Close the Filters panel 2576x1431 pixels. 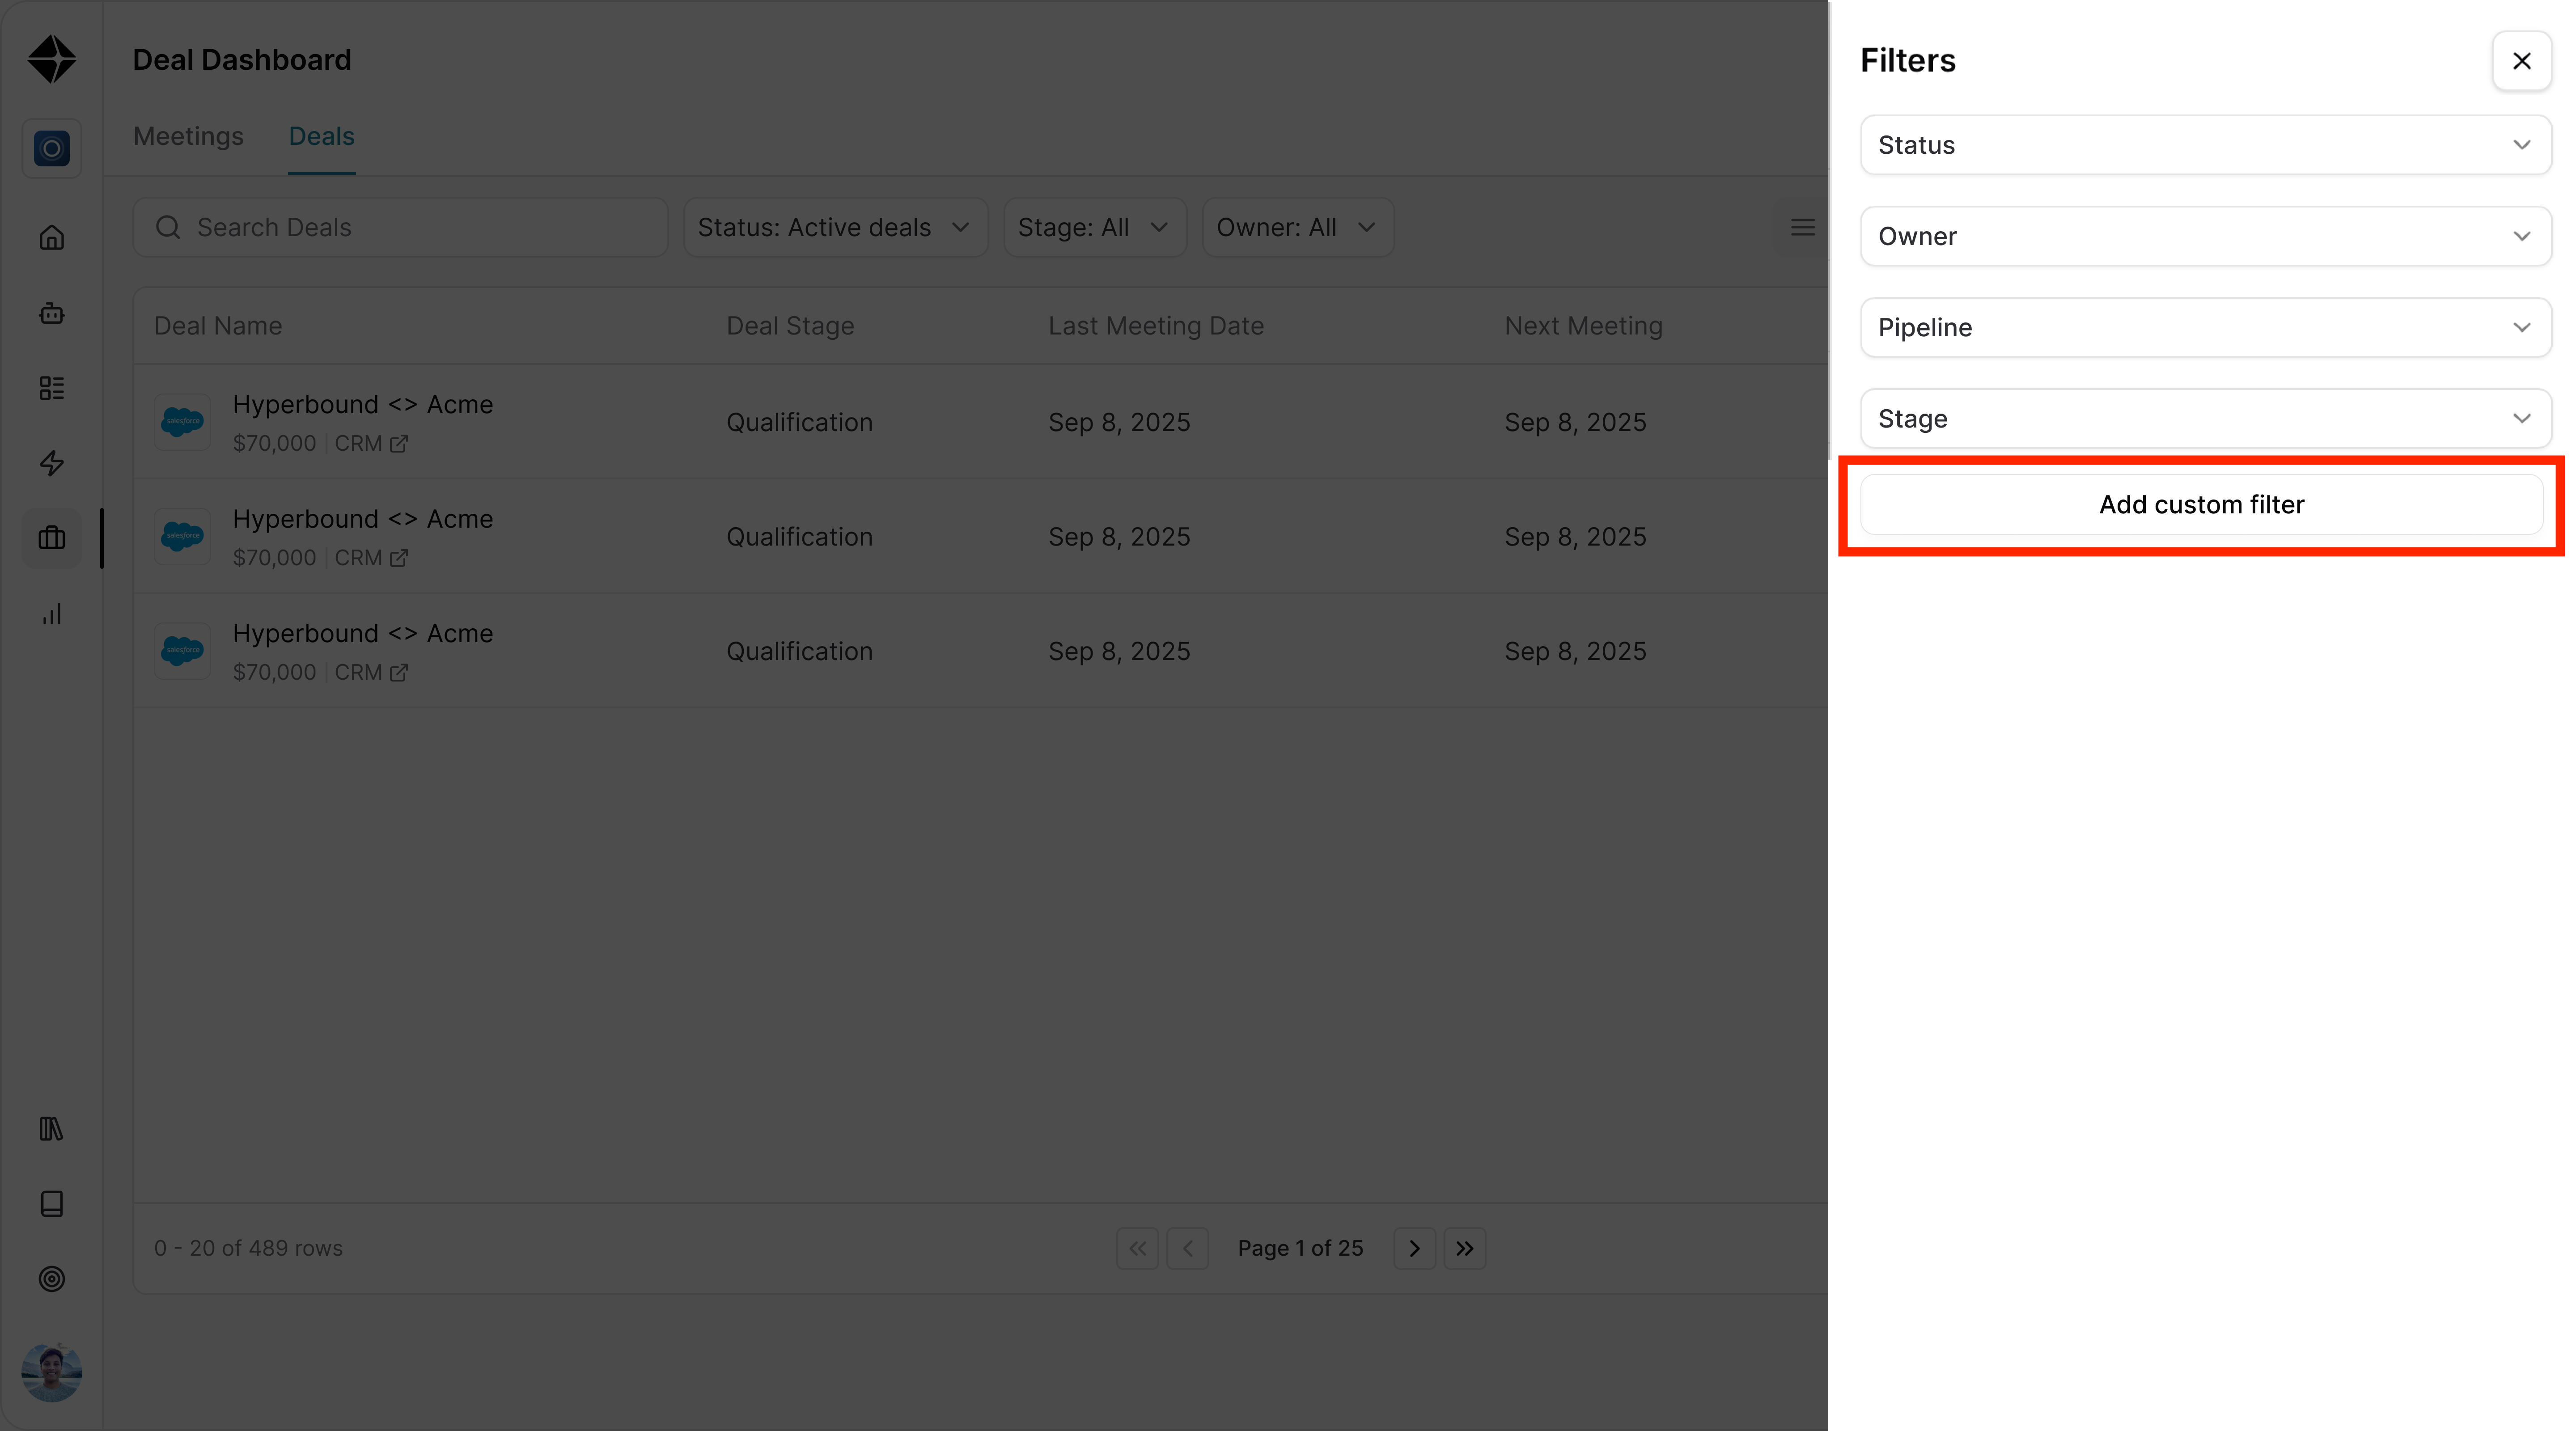pyautogui.click(x=2521, y=61)
